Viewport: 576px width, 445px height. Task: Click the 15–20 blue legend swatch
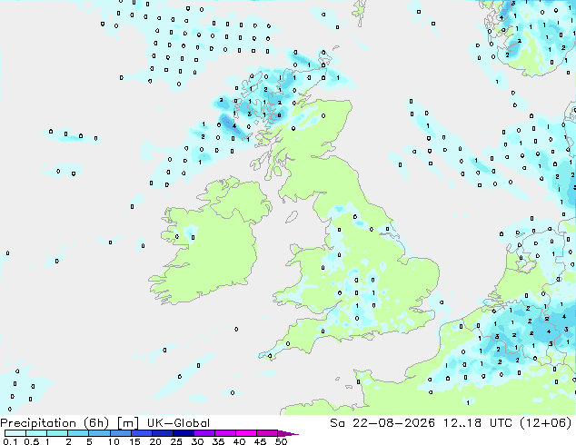coord(141,433)
